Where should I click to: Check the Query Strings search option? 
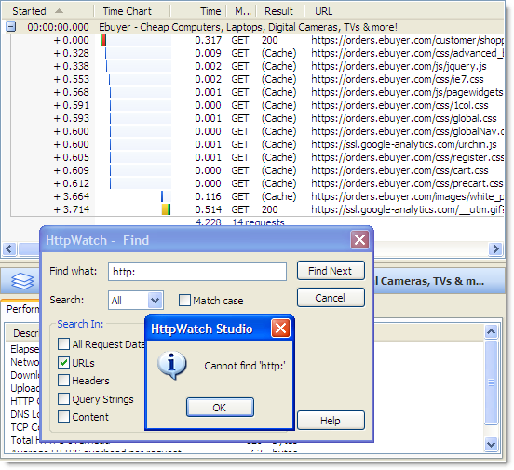point(63,399)
